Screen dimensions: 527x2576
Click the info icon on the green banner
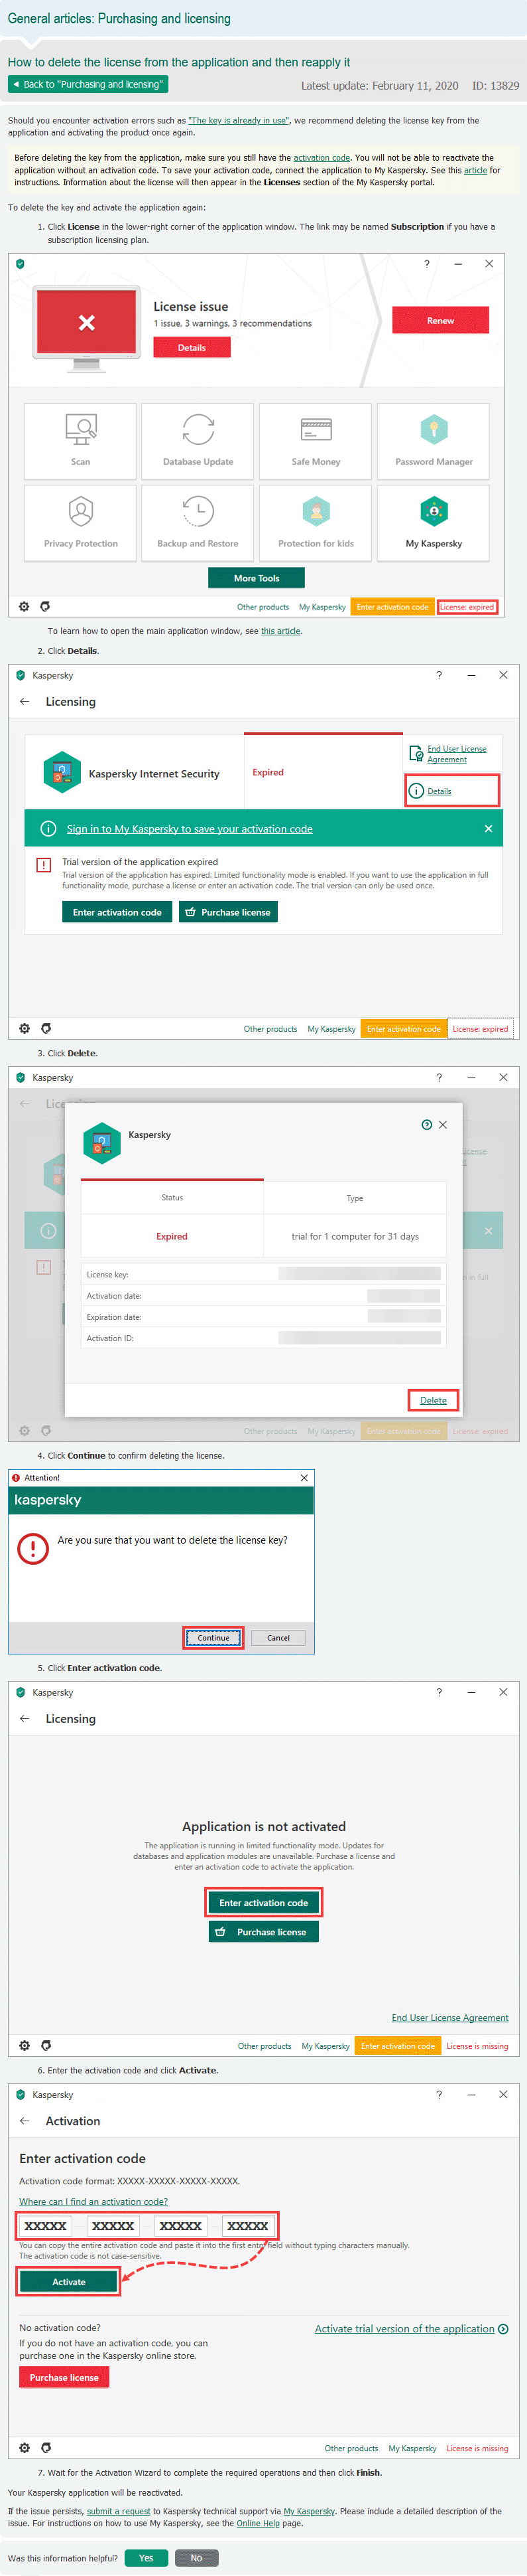click(x=48, y=829)
